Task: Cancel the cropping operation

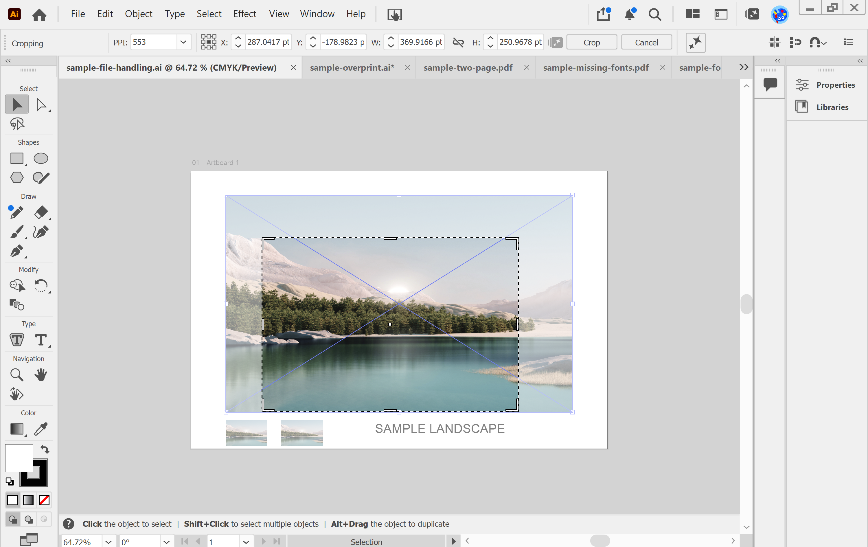Action: [646, 42]
